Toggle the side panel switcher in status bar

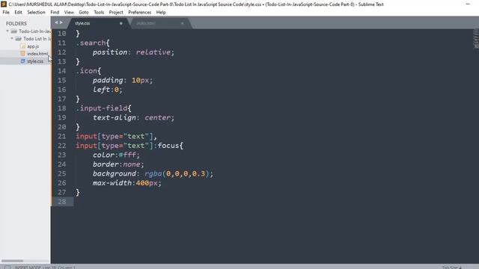7,268
